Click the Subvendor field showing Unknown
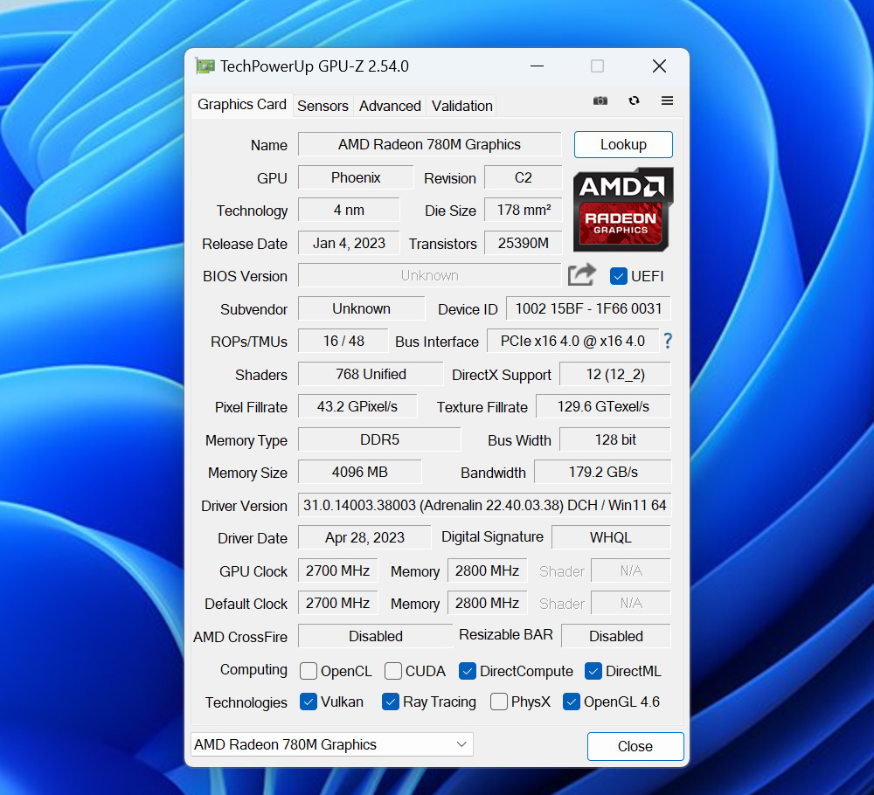 pyautogui.click(x=361, y=308)
